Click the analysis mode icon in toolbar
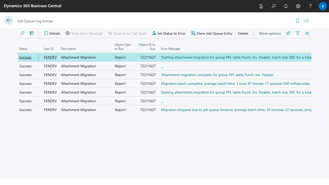The height and width of the screenshot is (185, 329). [x=32, y=33]
